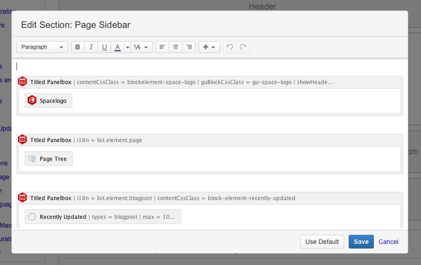Click the Page Tree macro icon
This screenshot has height=265, width=421.
coord(32,159)
